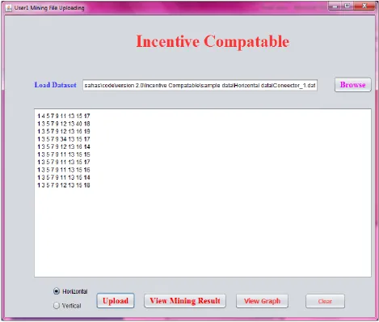Click the Browse button

coord(352,85)
